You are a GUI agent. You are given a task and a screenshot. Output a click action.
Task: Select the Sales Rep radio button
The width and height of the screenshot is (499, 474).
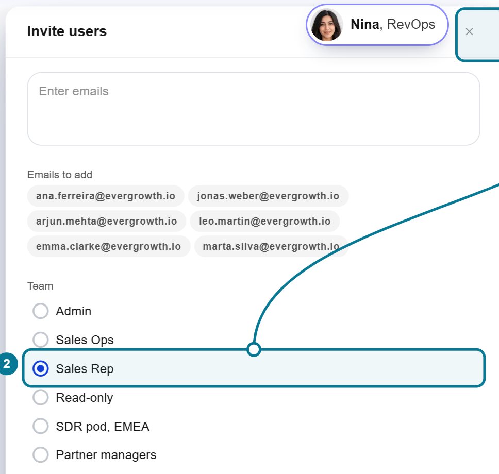40,368
